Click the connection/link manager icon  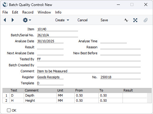click(135, 20)
